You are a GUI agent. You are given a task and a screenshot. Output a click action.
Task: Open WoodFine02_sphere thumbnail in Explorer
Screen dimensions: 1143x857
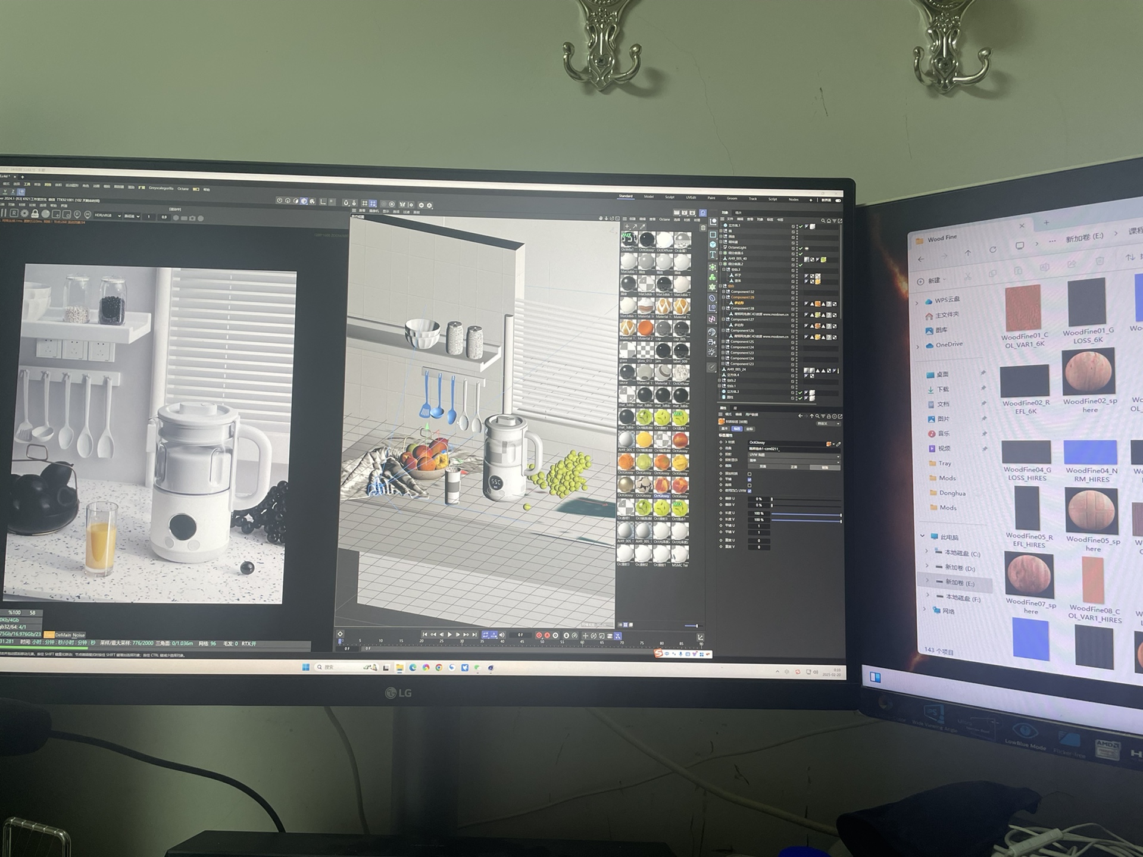click(x=1089, y=373)
